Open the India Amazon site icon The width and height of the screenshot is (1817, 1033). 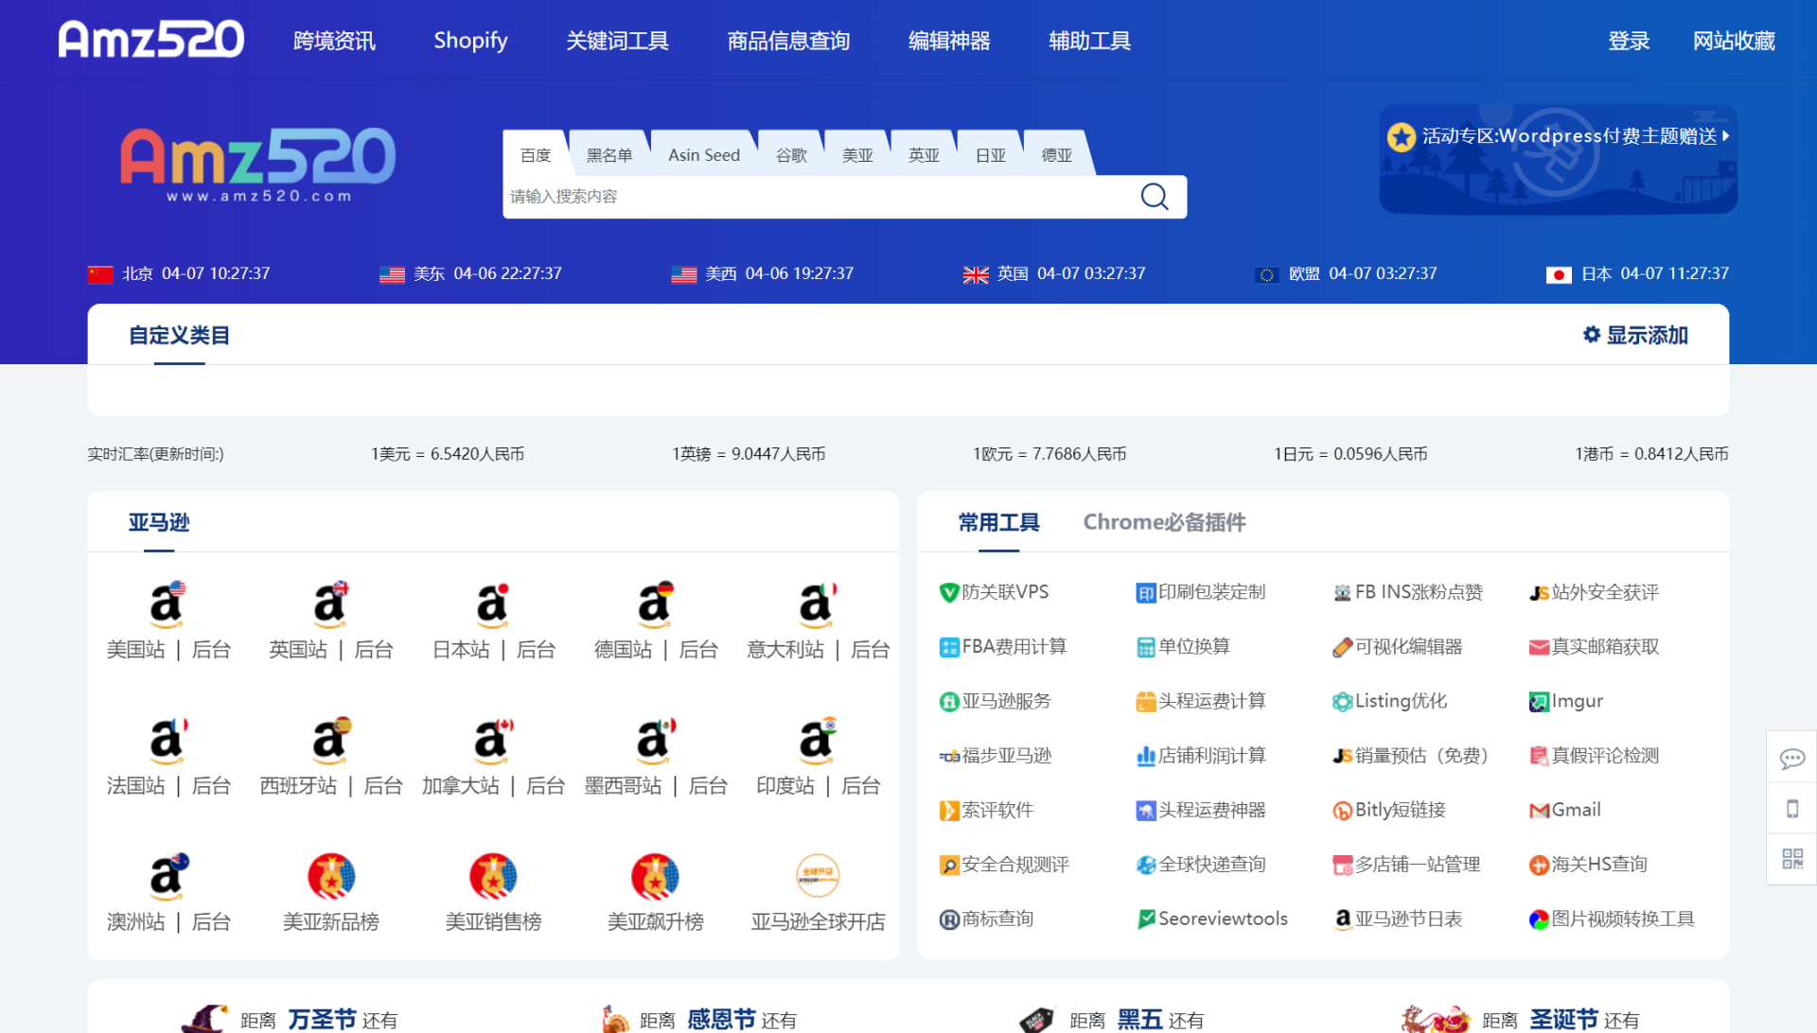pyautogui.click(x=818, y=741)
